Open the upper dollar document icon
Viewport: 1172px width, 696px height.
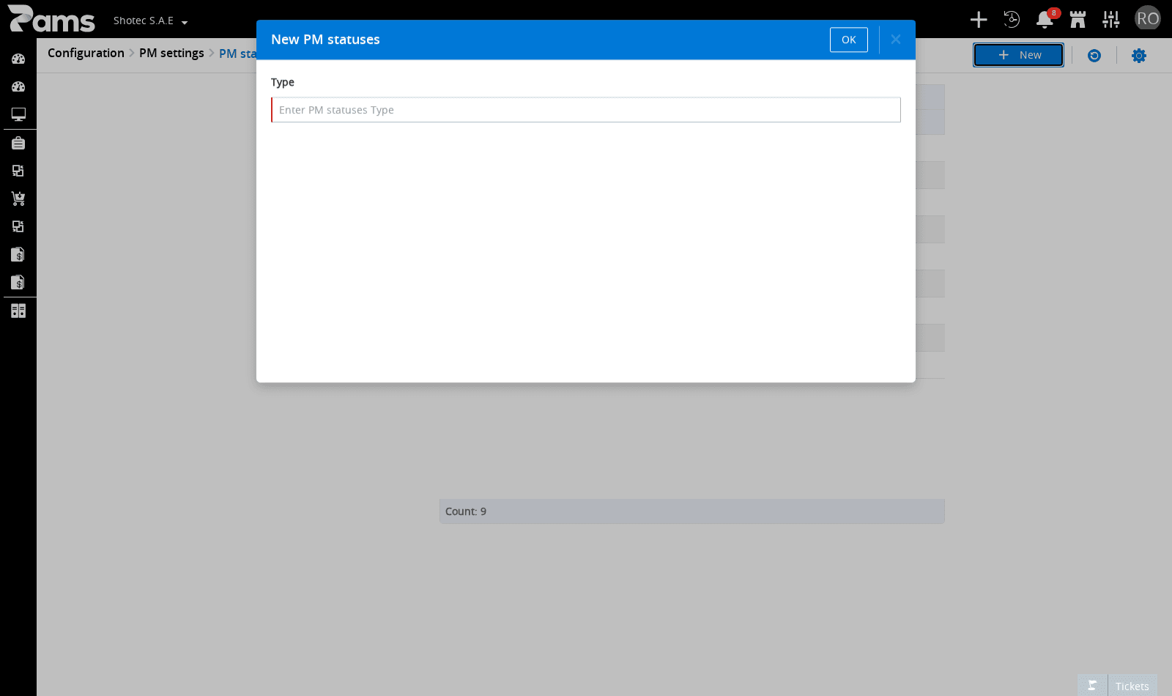point(18,254)
